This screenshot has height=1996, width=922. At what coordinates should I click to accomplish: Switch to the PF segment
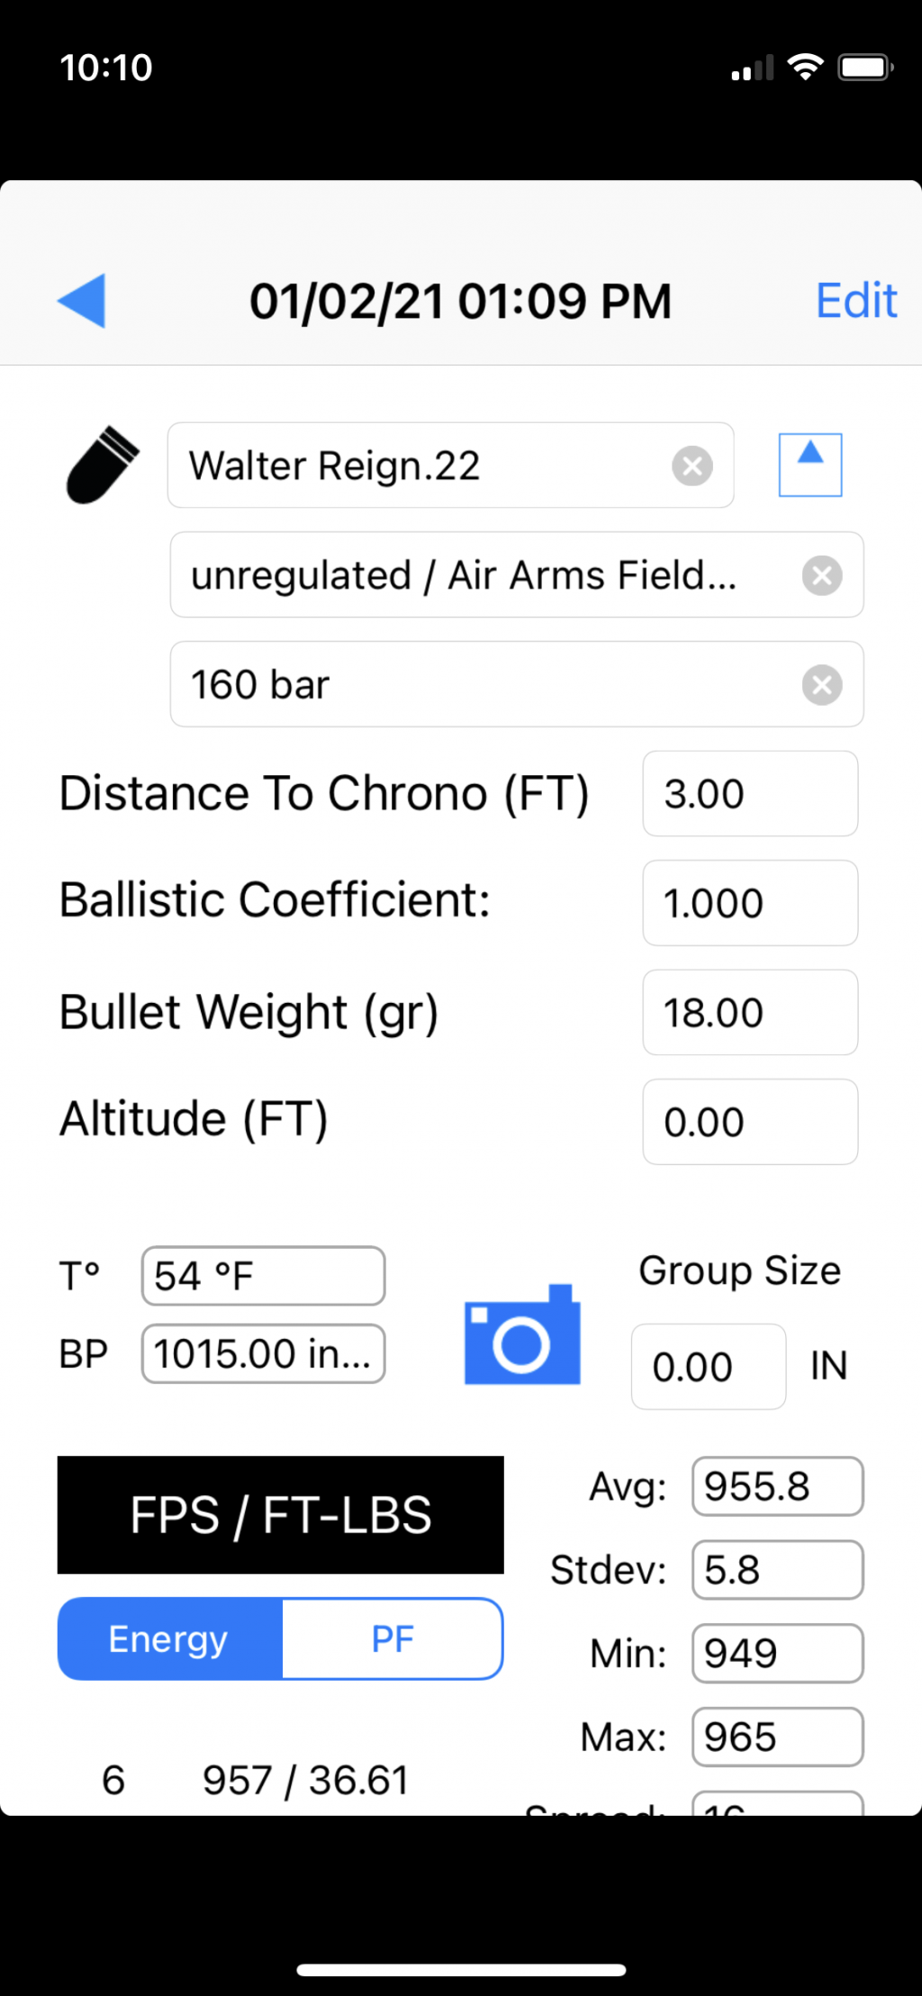click(x=393, y=1639)
